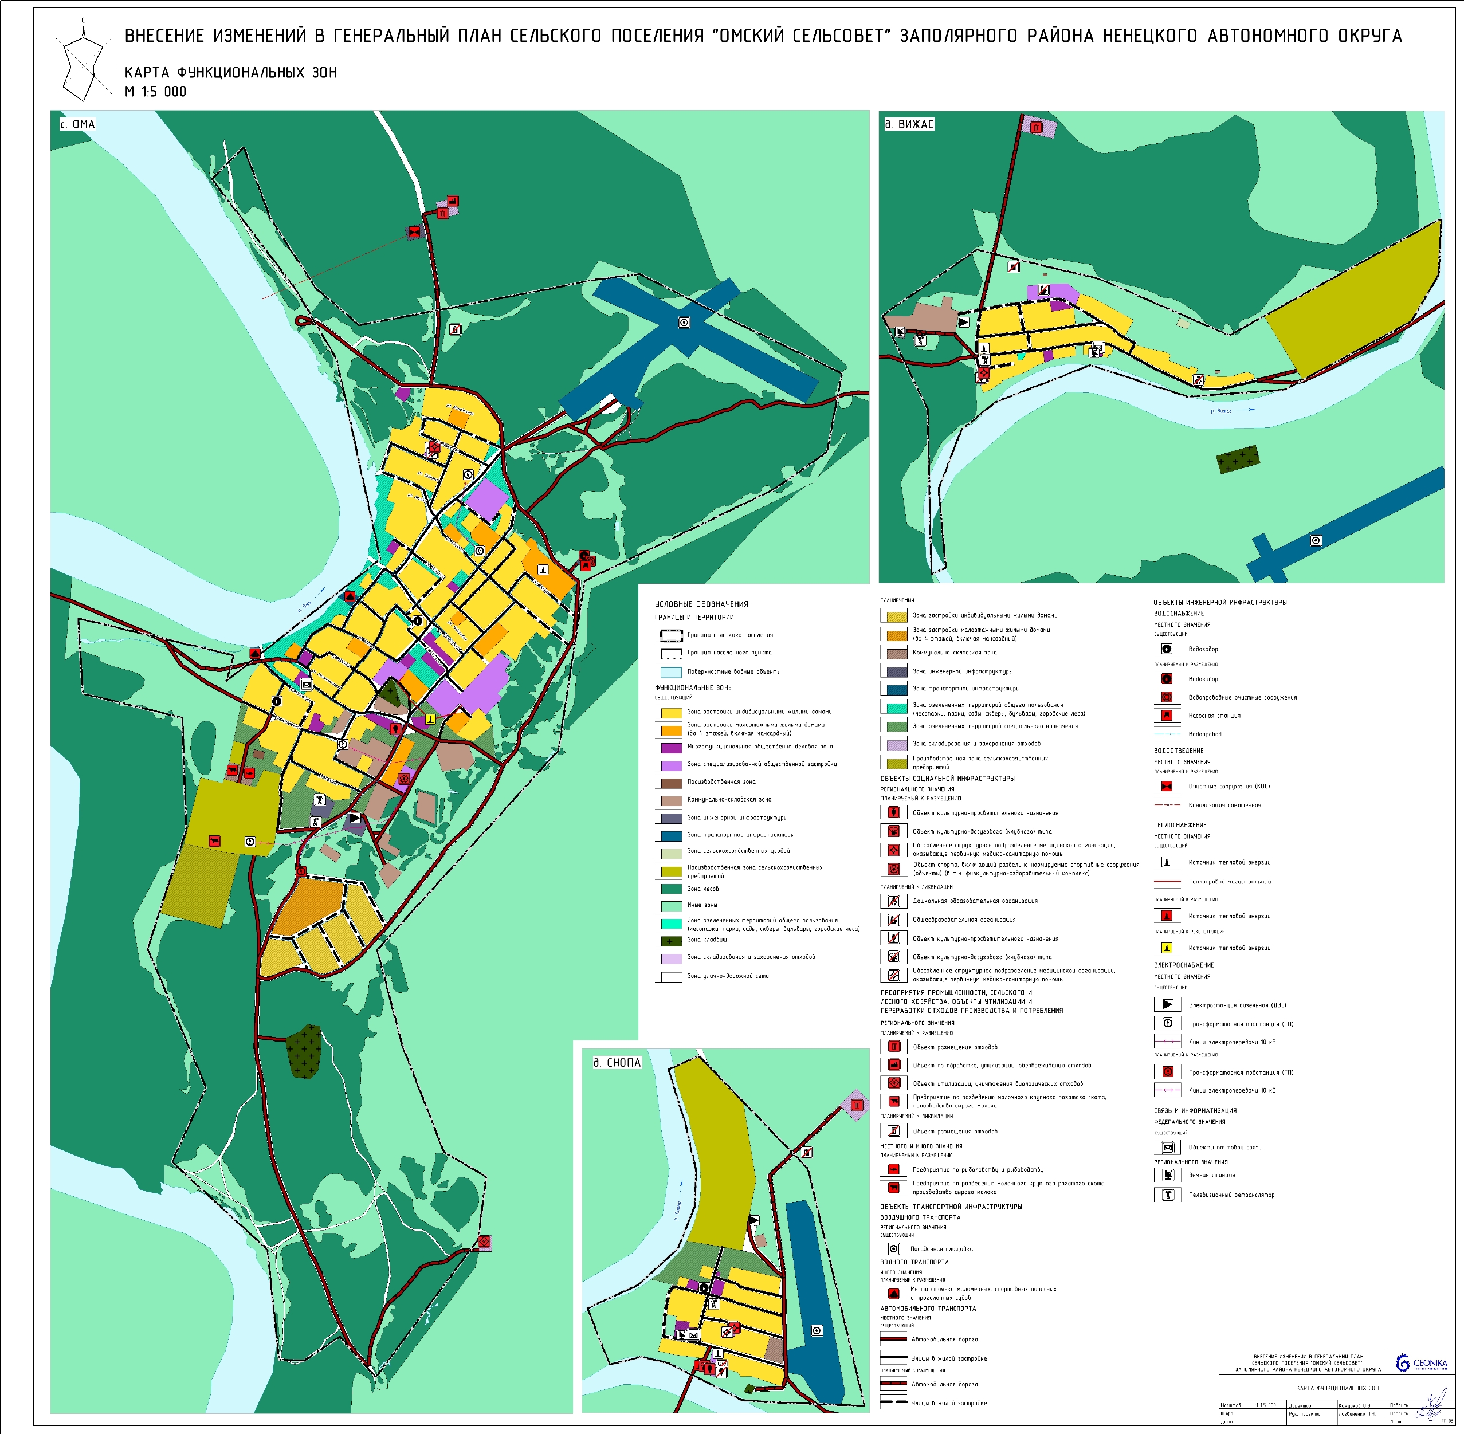Select pumping station (Насосная станция) legend icon
Image resolution: width=1464 pixels, height=1434 pixels.
(1167, 716)
